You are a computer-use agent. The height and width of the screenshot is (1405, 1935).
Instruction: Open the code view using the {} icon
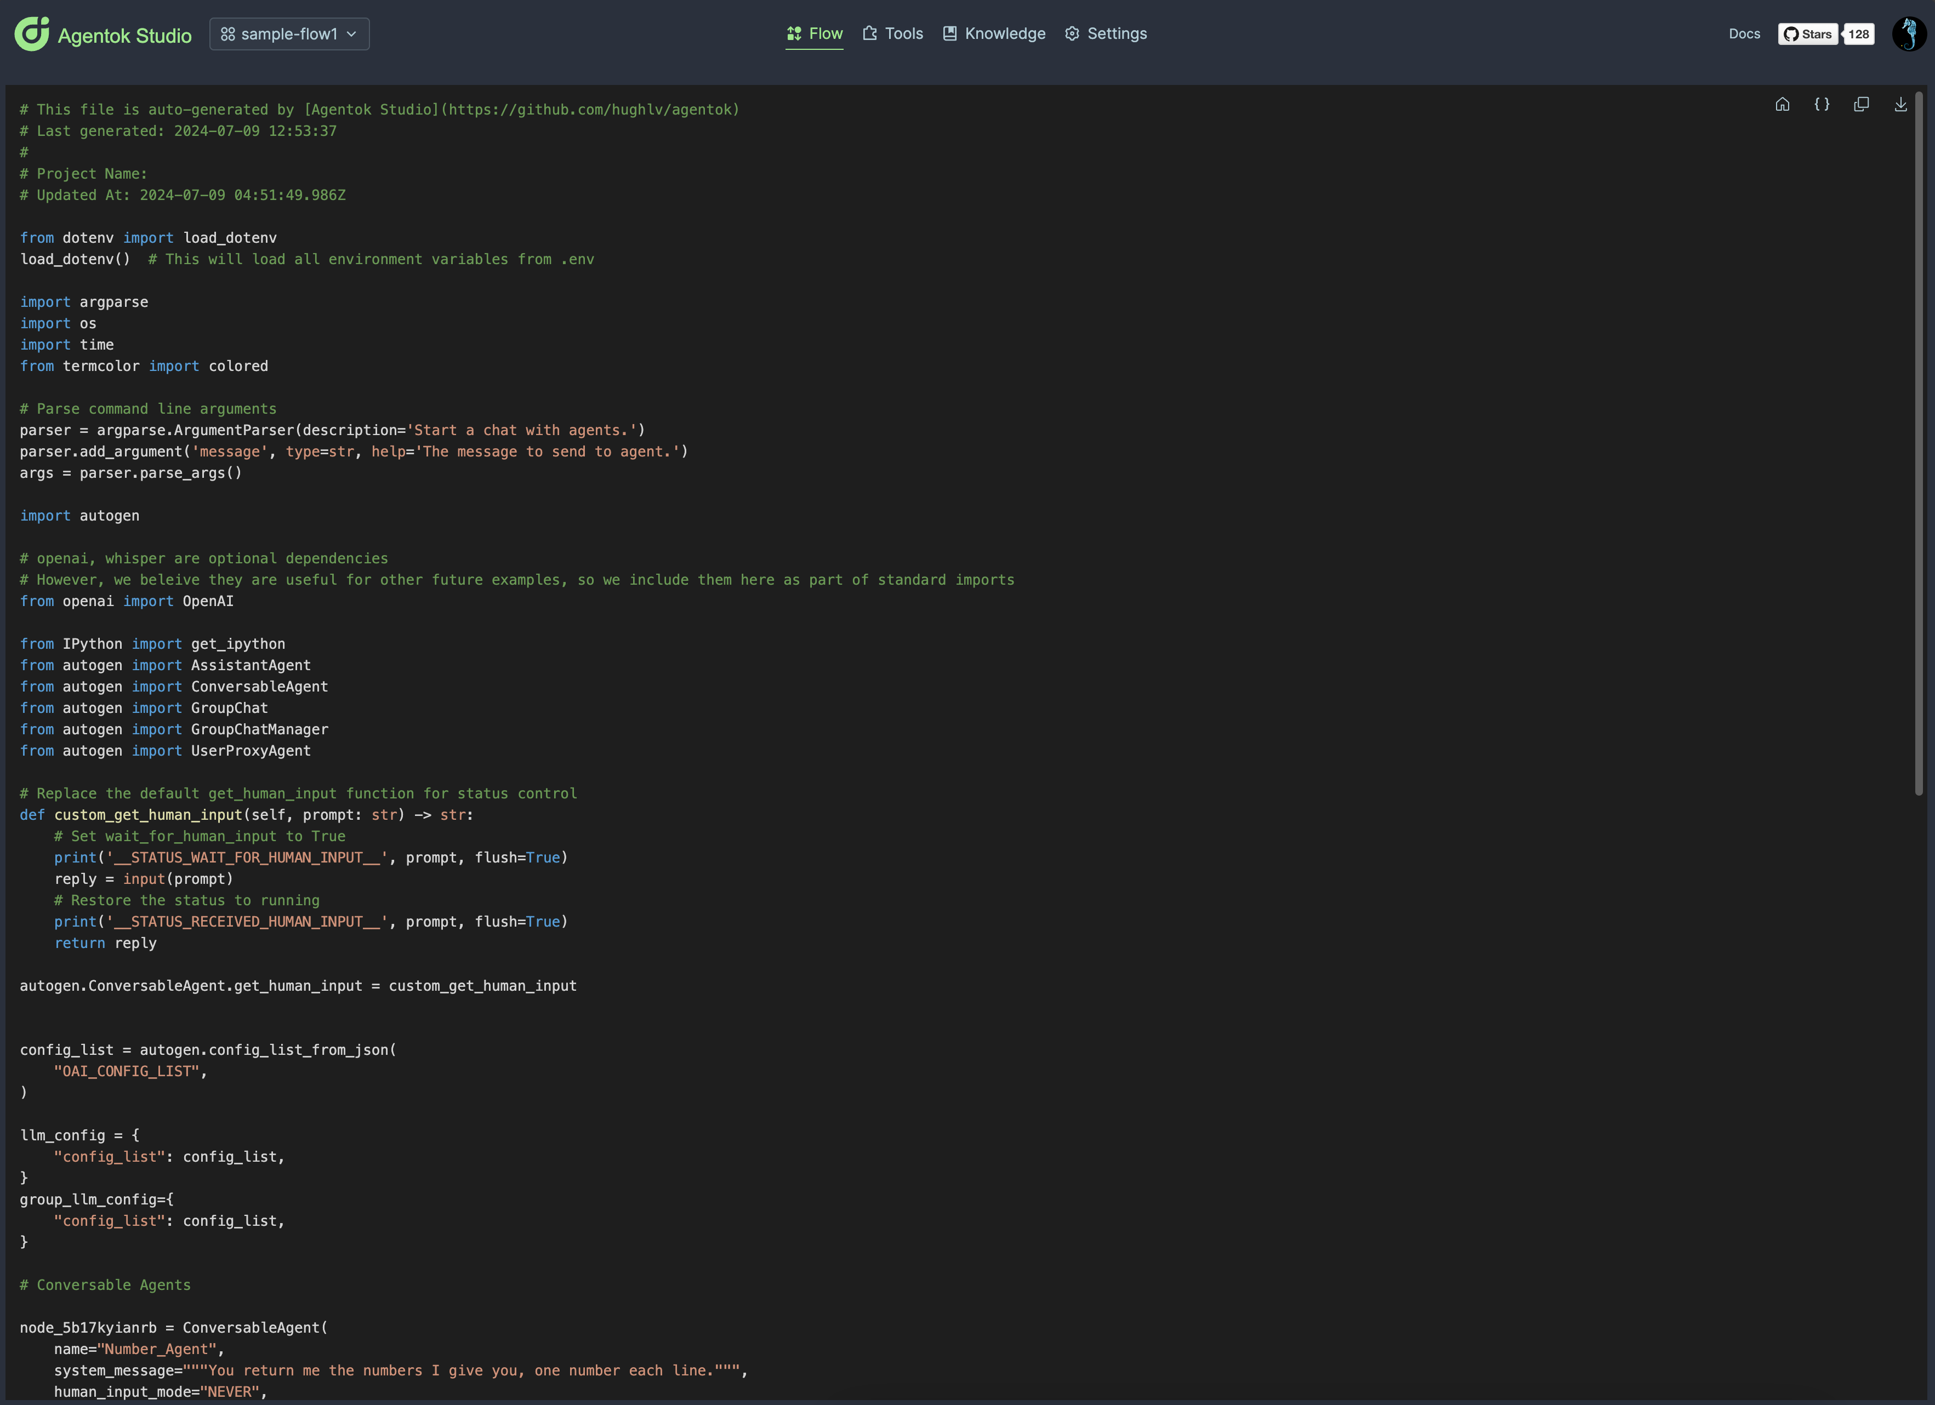click(1822, 104)
